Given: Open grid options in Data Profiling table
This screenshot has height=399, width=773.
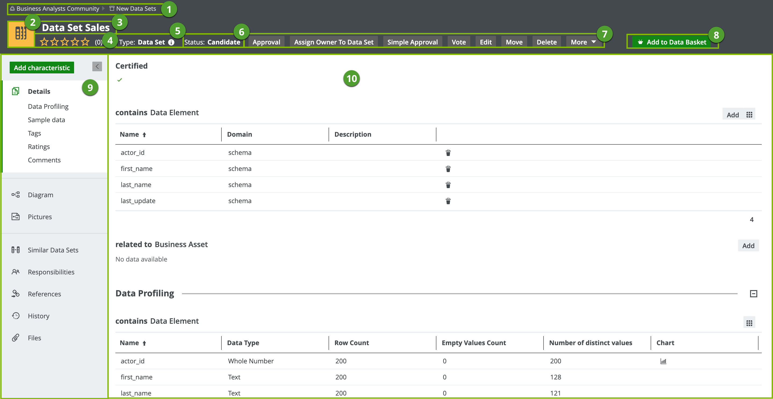Looking at the screenshot, I should (749, 323).
